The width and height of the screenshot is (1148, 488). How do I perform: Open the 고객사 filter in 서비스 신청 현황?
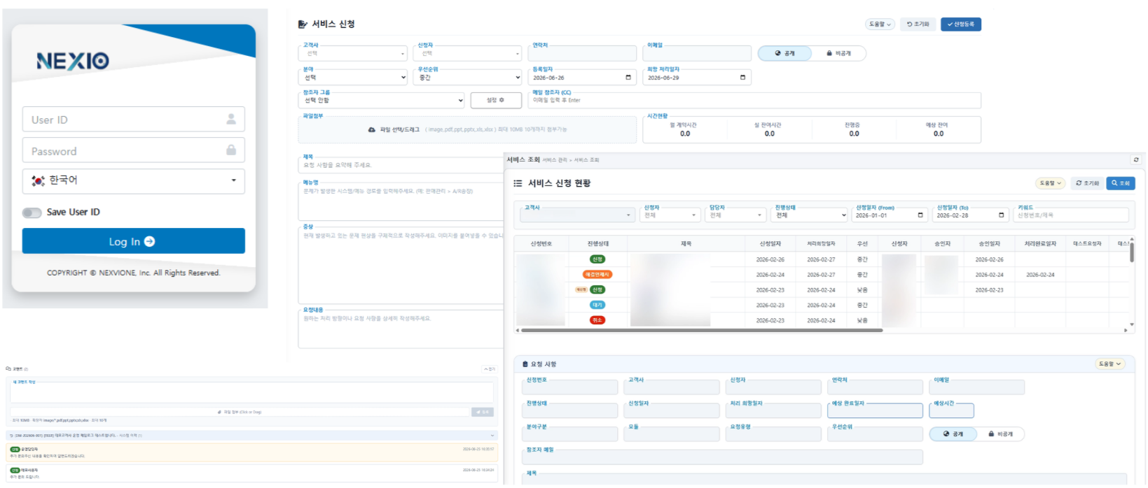(x=577, y=215)
